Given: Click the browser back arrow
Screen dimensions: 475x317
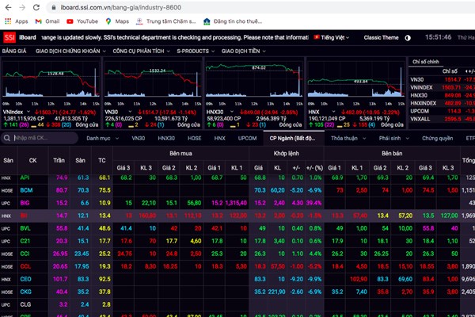Looking at the screenshot, I should (9, 6).
